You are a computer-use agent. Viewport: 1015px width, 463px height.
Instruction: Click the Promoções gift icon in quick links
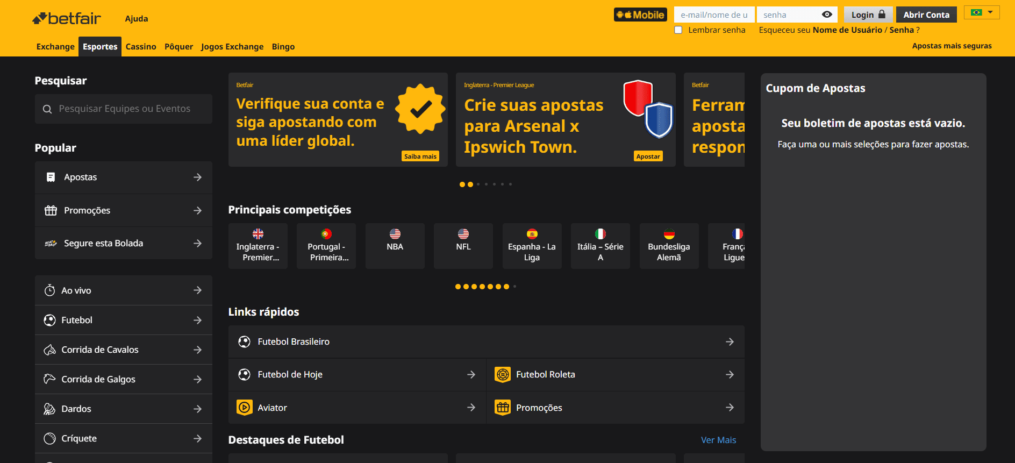pyautogui.click(x=503, y=408)
